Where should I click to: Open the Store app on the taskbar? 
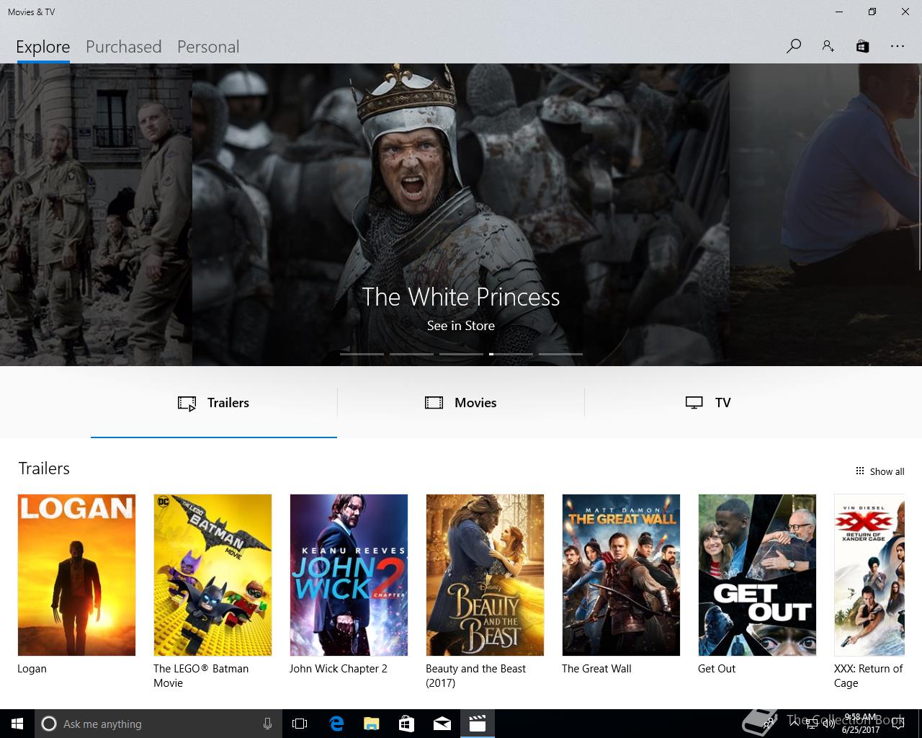coord(407,724)
